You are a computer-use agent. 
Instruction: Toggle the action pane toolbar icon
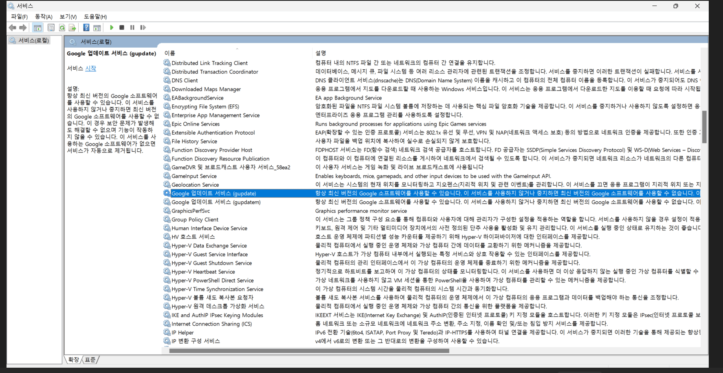click(x=97, y=28)
